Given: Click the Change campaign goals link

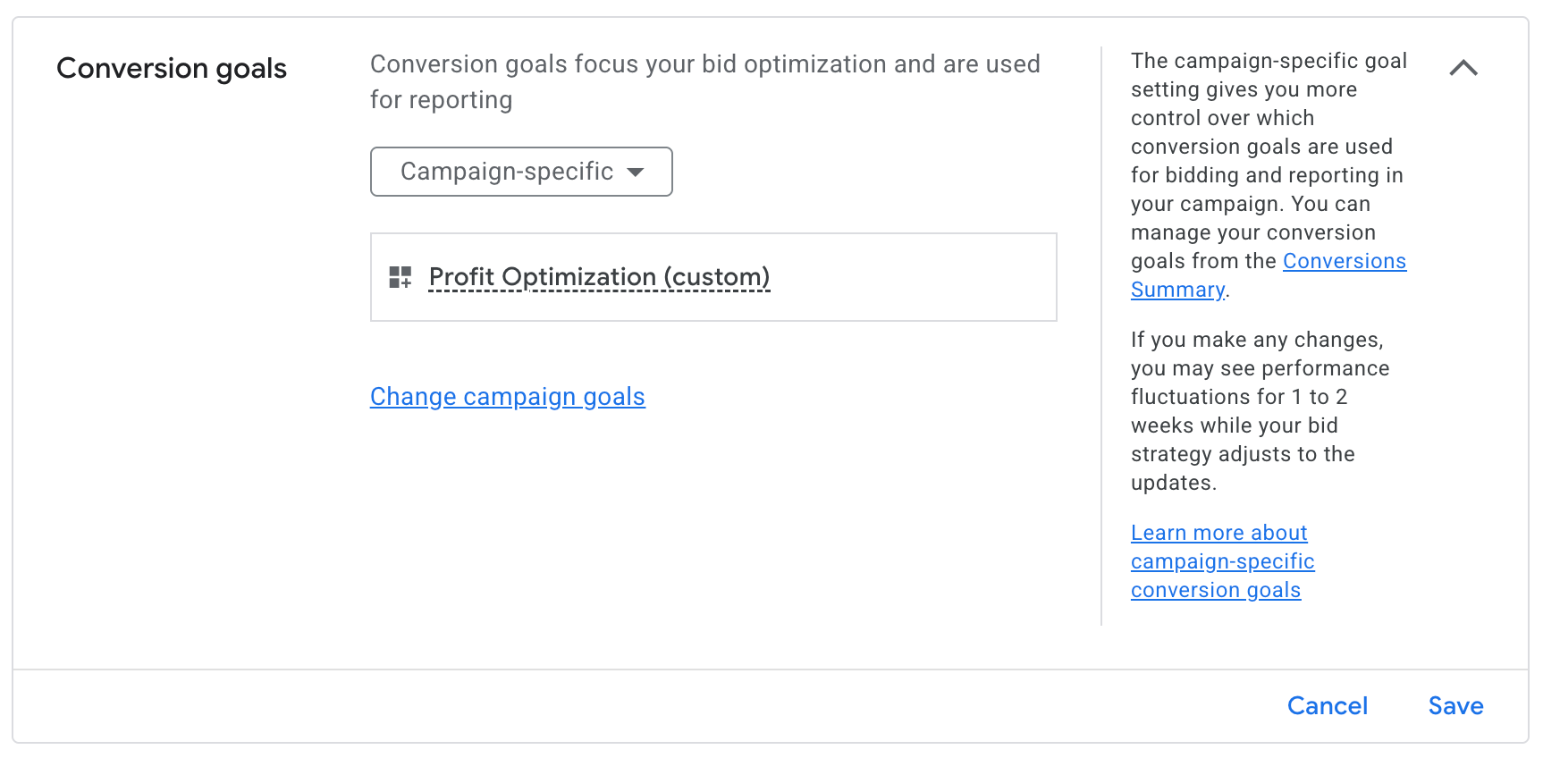Looking at the screenshot, I should coord(507,396).
